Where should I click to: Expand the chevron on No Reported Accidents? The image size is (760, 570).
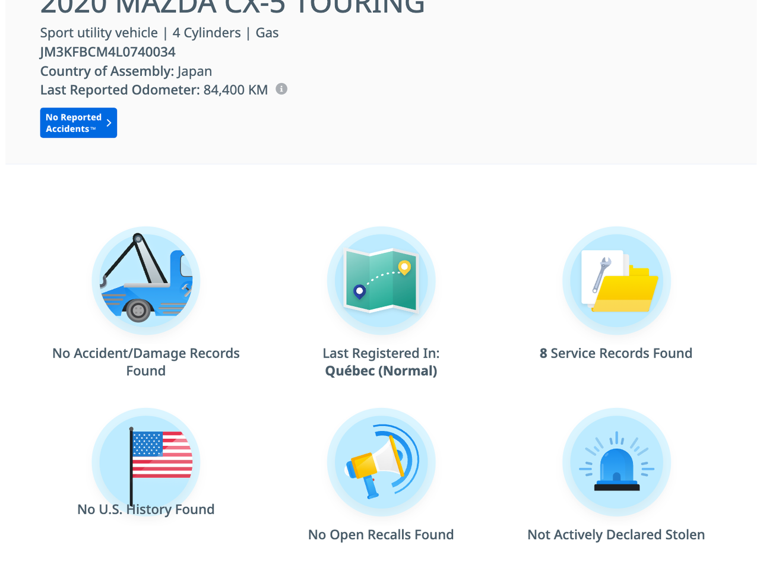[x=109, y=123]
